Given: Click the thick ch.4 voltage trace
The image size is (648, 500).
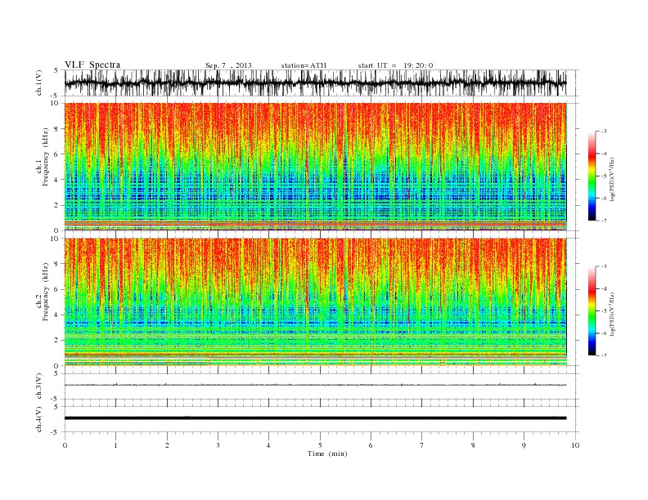Looking at the screenshot, I should pos(315,418).
